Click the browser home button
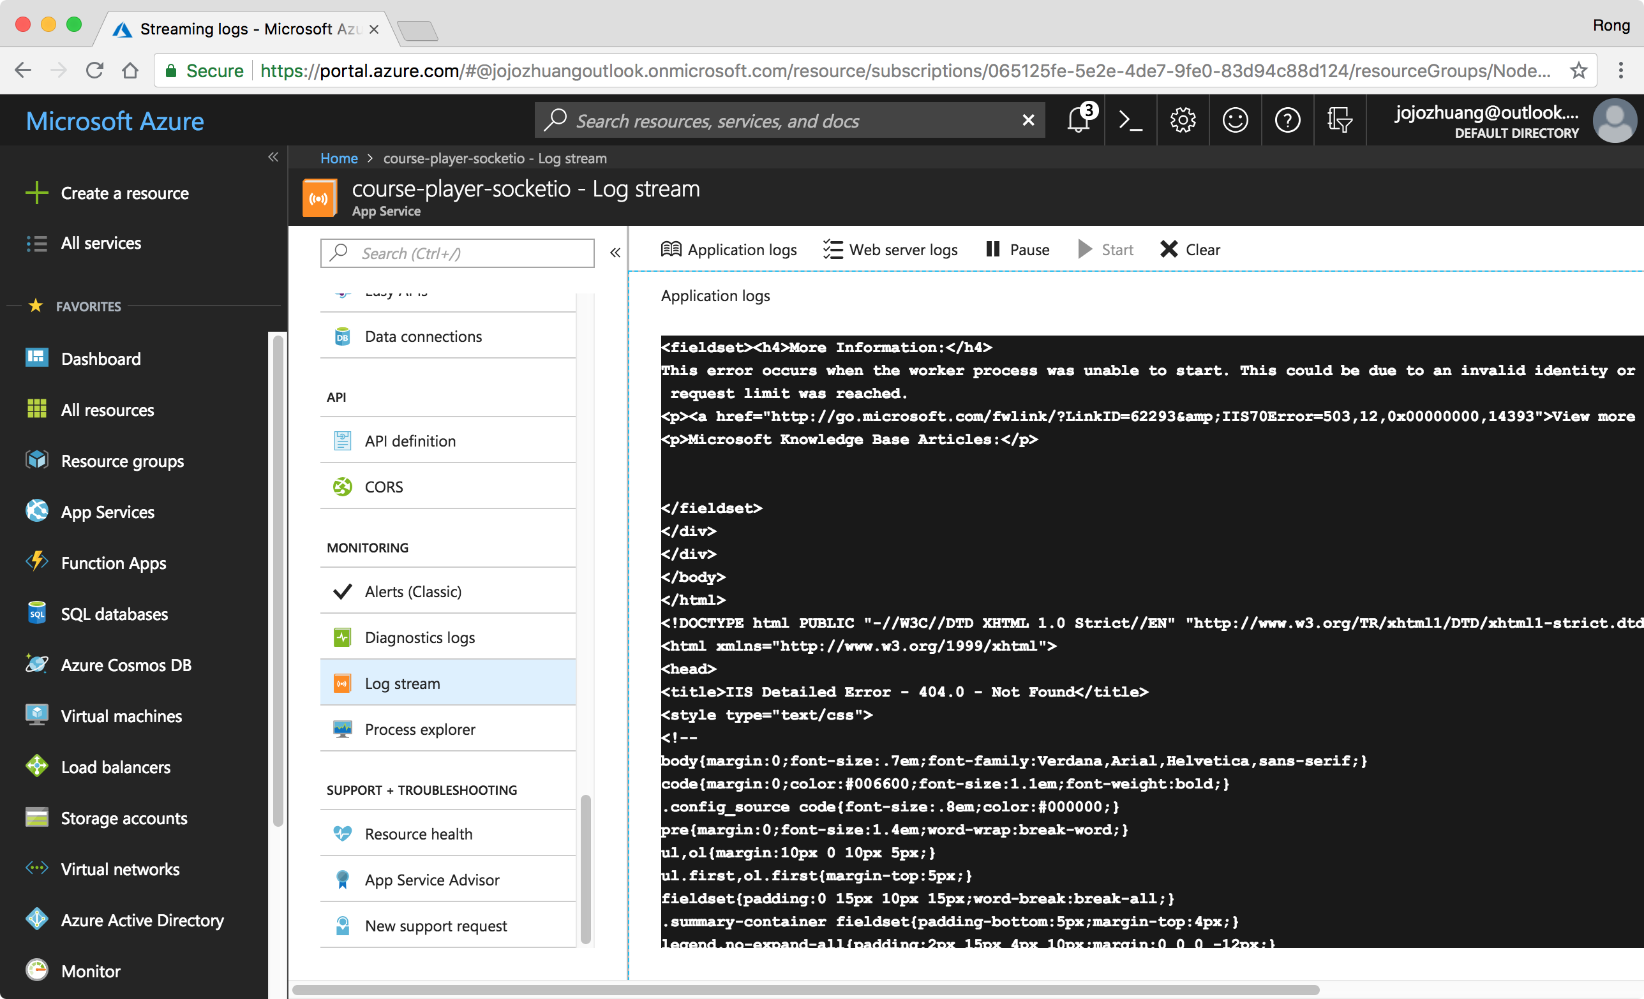1644x999 pixels. (x=130, y=70)
